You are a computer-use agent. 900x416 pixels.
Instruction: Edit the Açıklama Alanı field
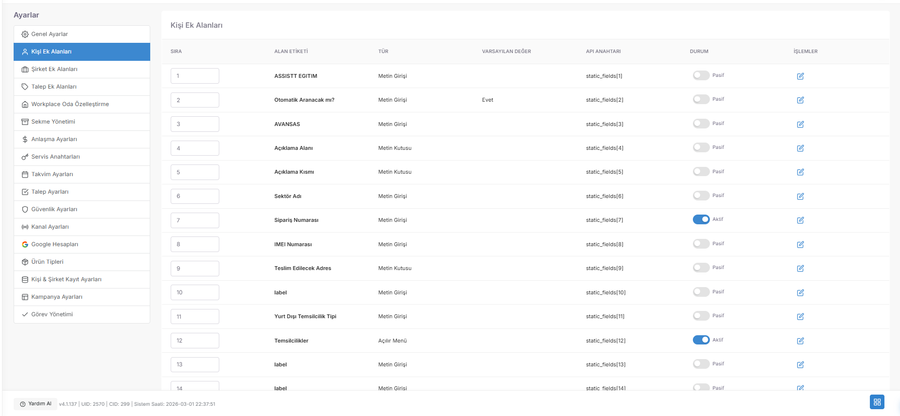tap(800, 148)
